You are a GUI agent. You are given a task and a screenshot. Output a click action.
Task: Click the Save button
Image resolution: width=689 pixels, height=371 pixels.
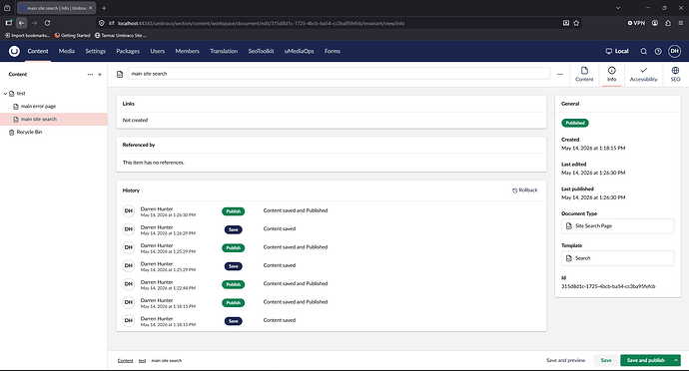click(606, 360)
